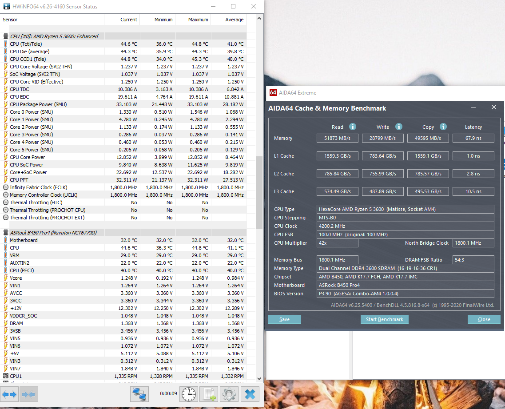The width and height of the screenshot is (505, 409).
Task: Click the log file save icon with plus
Action: point(209,394)
